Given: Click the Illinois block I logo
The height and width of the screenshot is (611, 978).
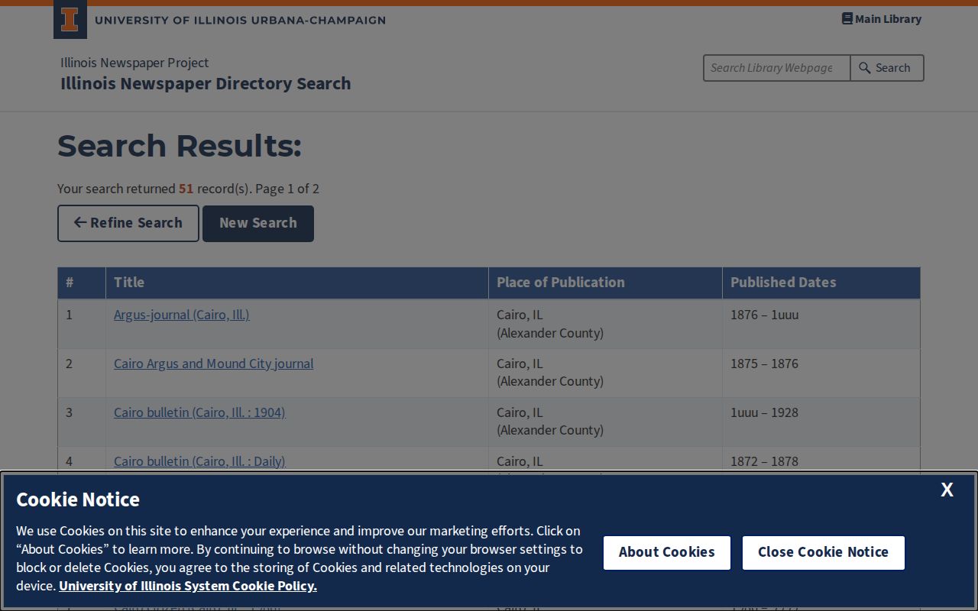Looking at the screenshot, I should tap(70, 20).
